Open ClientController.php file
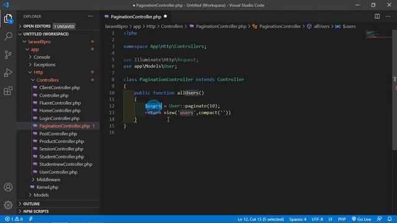 [60, 88]
